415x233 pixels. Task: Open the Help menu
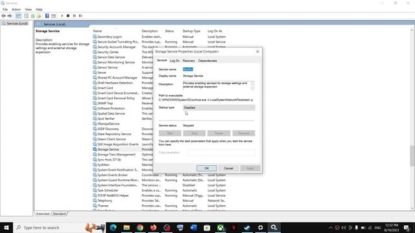(x=39, y=9)
